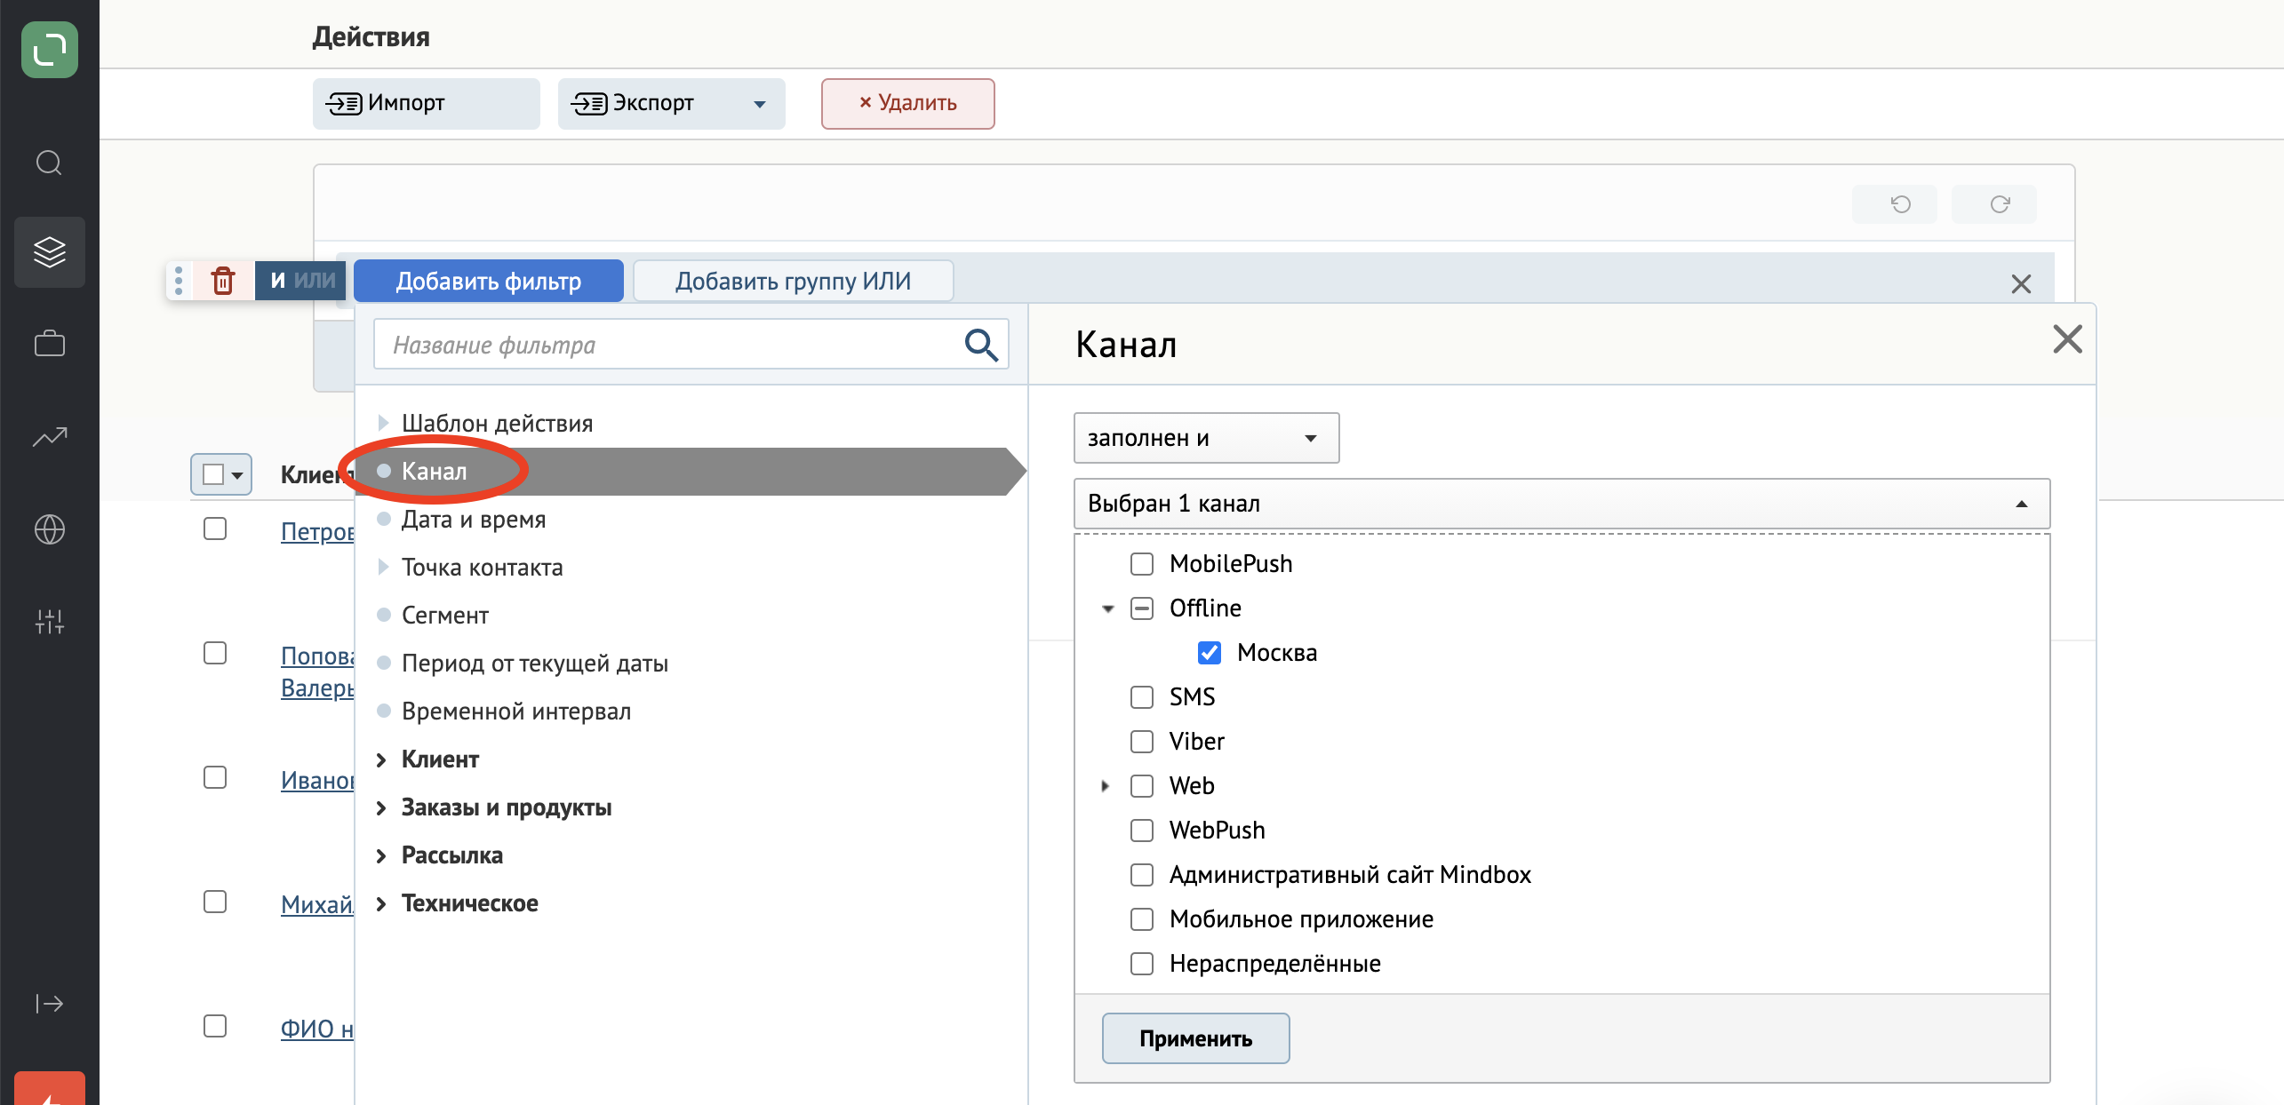Screen dimensions: 2284x1105
Task: Open the layers icon in sidebar
Action: pos(50,252)
